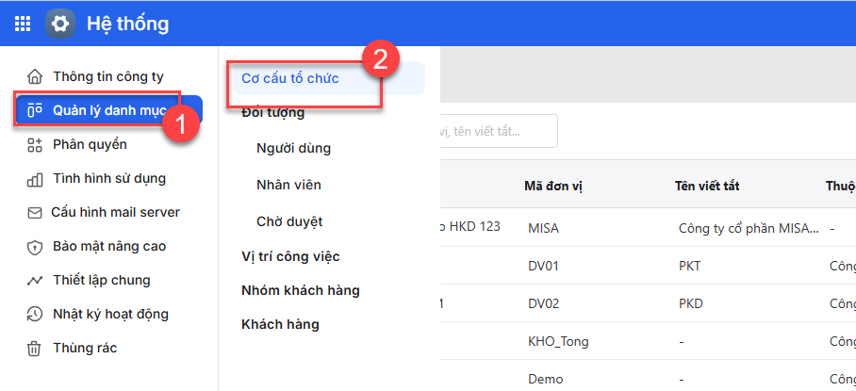Image resolution: width=856 pixels, height=391 pixels.
Task: Click the Hệ thống gear icon
Action: point(61,24)
